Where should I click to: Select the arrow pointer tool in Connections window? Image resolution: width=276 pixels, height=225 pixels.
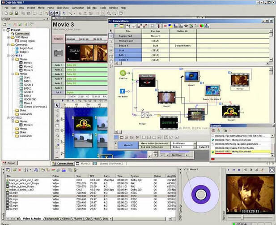111,31
